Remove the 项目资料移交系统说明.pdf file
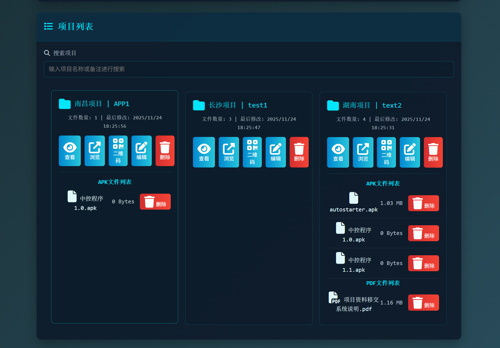This screenshot has height=348, width=500. [x=423, y=303]
